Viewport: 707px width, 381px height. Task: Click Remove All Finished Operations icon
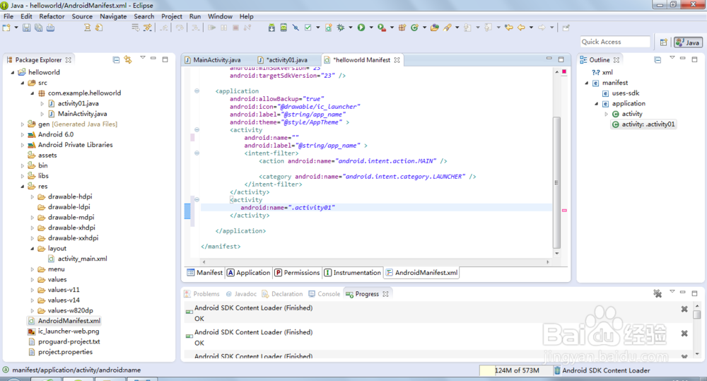tap(658, 294)
